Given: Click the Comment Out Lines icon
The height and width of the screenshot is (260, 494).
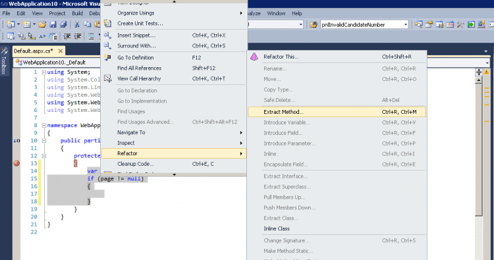Looking at the screenshot, I should pyautogui.click(x=92, y=36).
